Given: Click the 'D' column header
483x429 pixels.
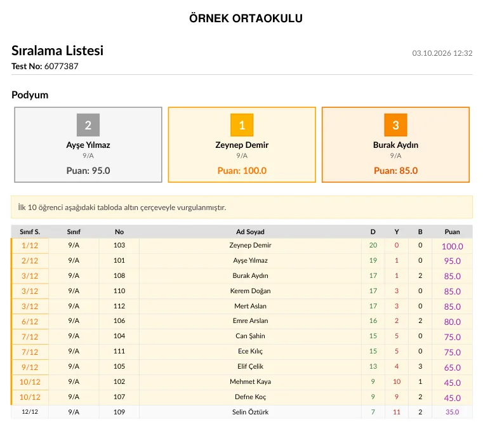Looking at the screenshot, I should [x=373, y=232].
